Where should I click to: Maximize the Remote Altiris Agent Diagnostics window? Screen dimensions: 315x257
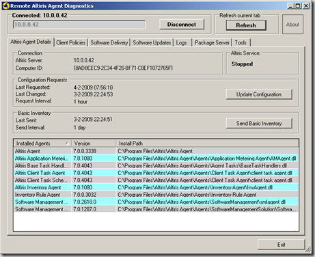pyautogui.click(x=298, y=6)
